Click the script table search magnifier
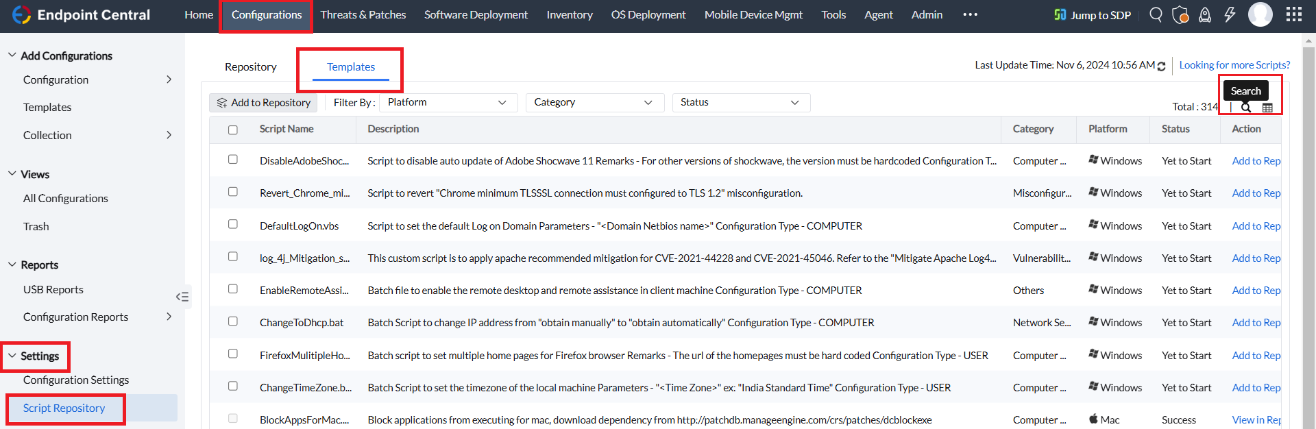Image resolution: width=1316 pixels, height=429 pixels. click(x=1246, y=108)
